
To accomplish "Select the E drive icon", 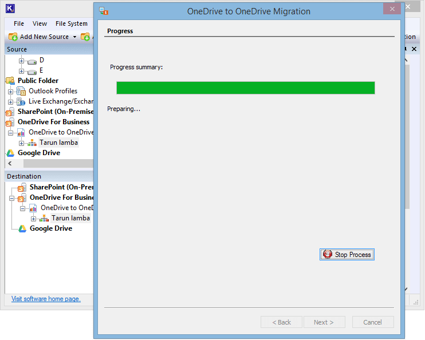I will pyautogui.click(x=32, y=72).
